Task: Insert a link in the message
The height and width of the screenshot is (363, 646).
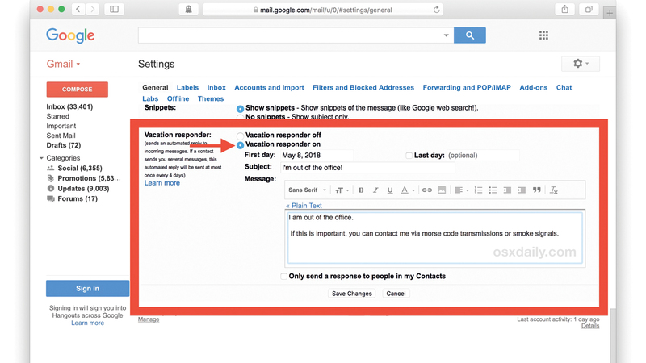Action: coord(427,190)
